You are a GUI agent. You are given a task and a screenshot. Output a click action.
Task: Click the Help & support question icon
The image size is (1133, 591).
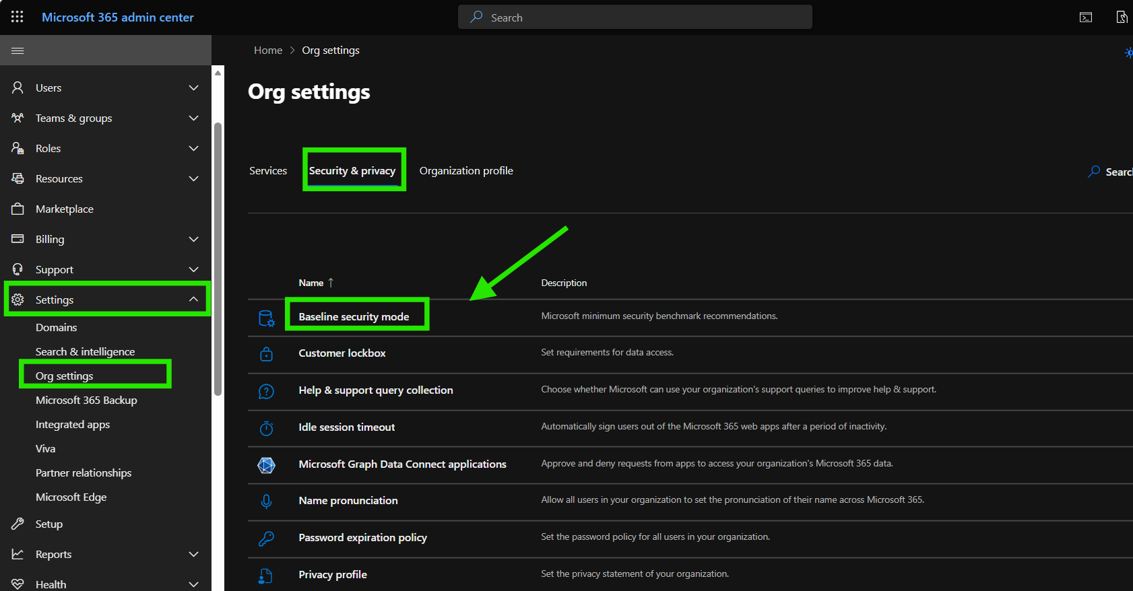(267, 391)
